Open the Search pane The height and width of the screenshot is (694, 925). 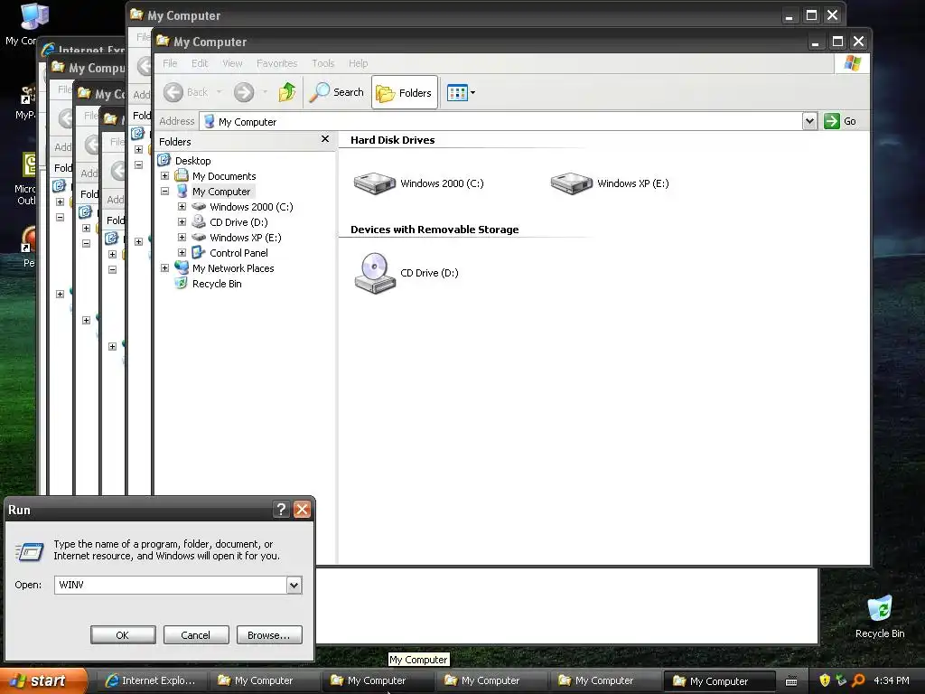pos(337,92)
